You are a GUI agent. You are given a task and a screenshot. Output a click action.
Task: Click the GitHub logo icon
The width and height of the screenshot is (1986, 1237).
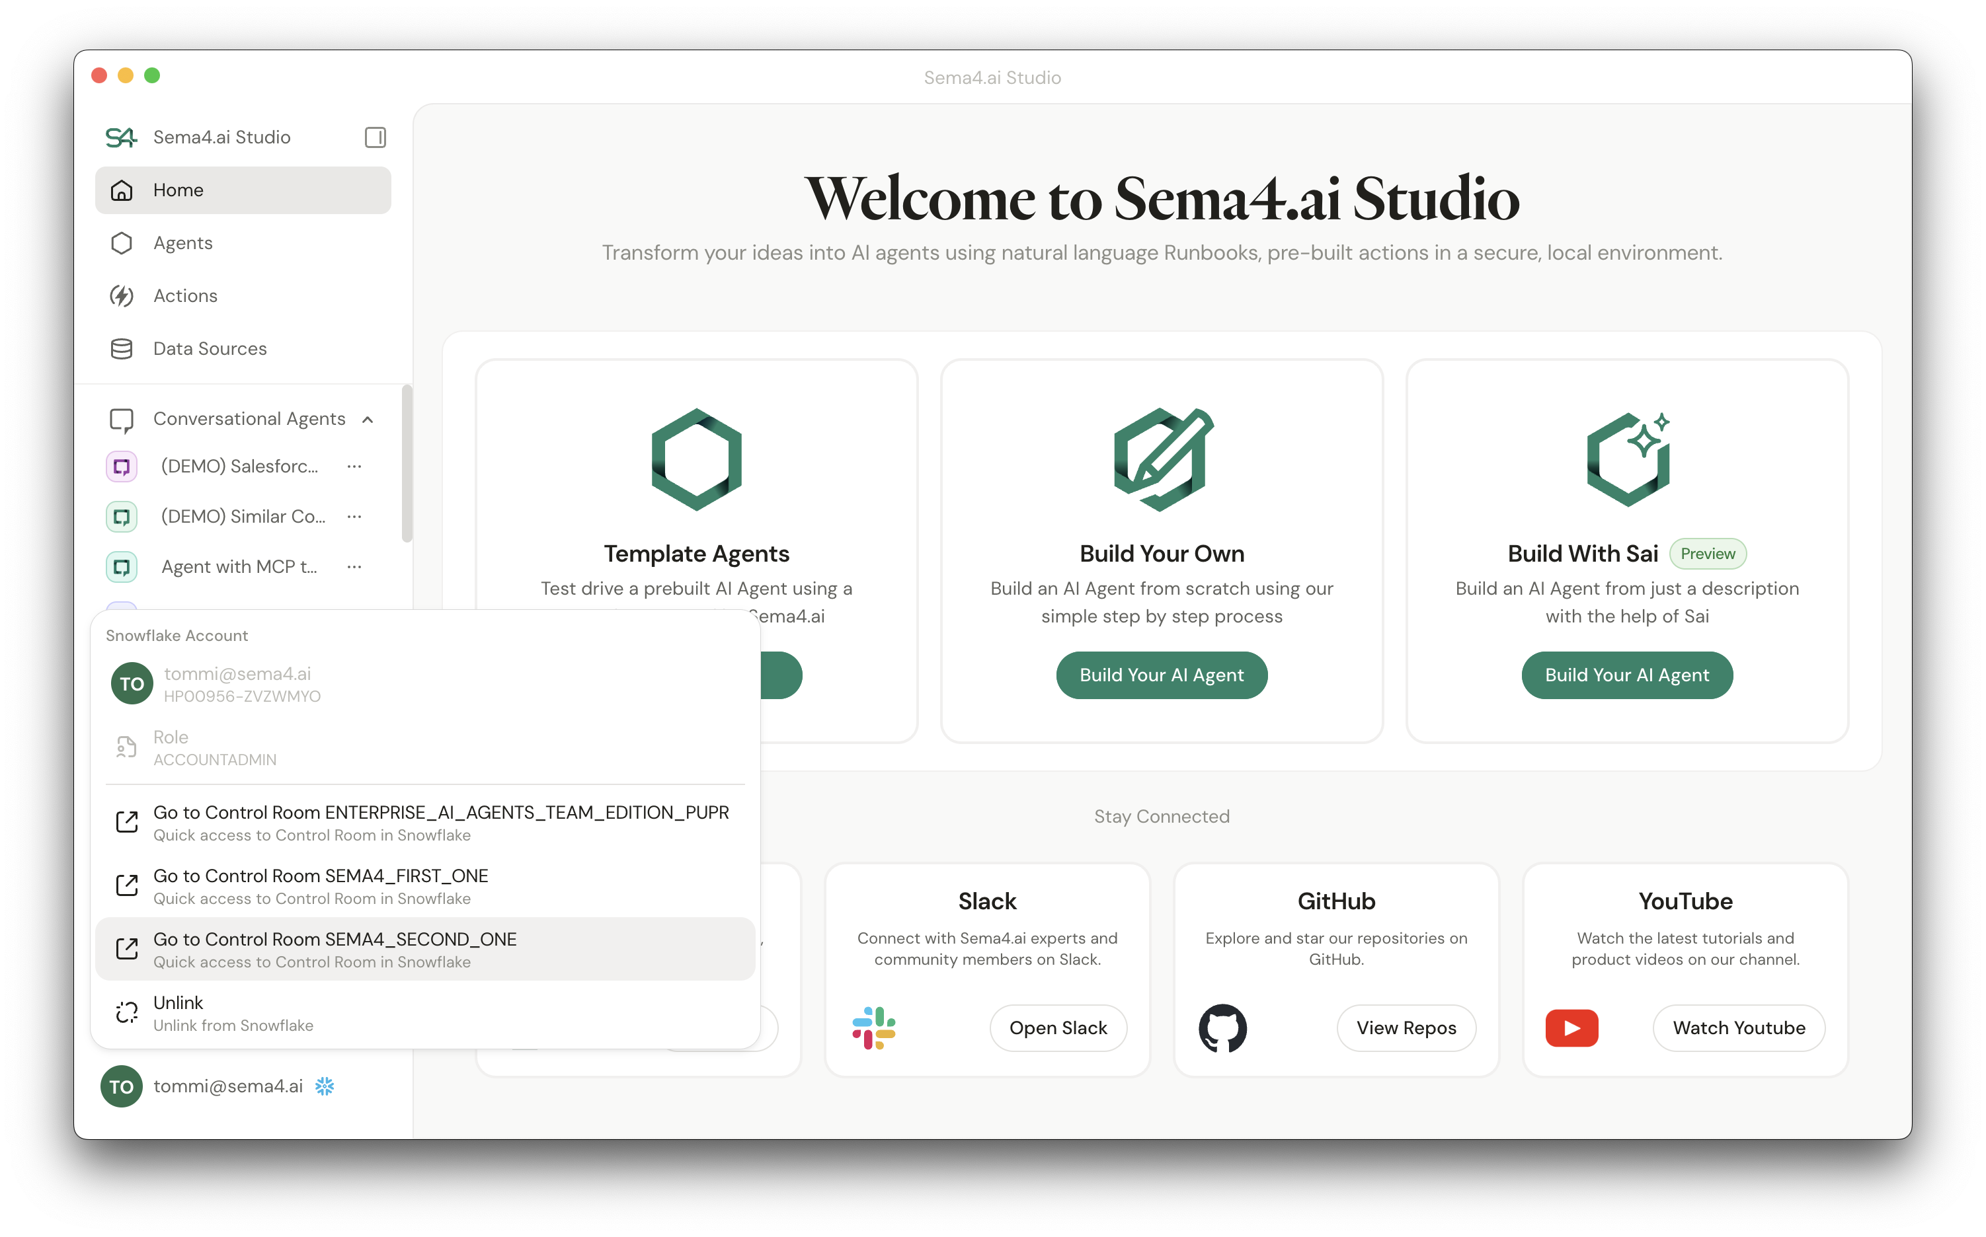pos(1223,1028)
